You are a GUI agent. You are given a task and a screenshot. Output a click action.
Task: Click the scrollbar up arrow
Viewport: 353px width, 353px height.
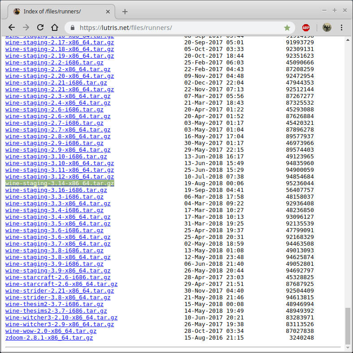pos(348,40)
